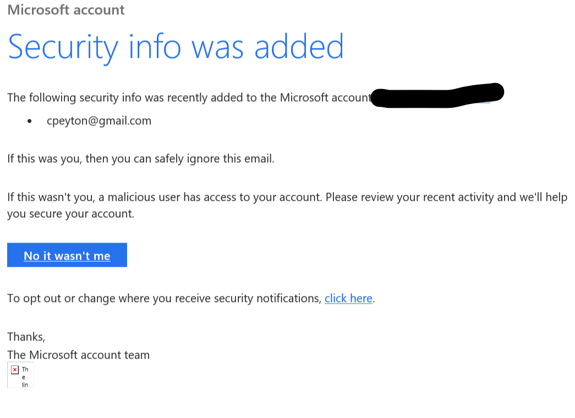Screen dimensions: 575x418
Task: Click "The Microsoft account team" signature
Action: 78,355
